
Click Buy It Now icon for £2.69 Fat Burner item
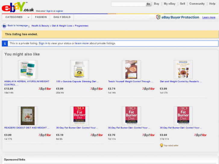[x=200, y=135]
